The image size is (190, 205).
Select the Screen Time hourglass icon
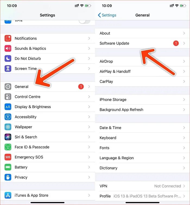[8, 69]
